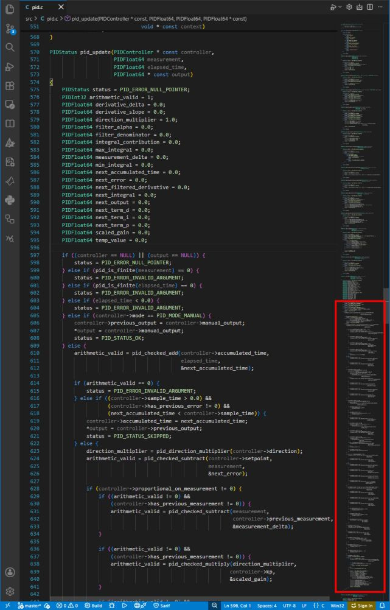
Task: Open errors and warnings Problems indicator
Action: (67, 605)
